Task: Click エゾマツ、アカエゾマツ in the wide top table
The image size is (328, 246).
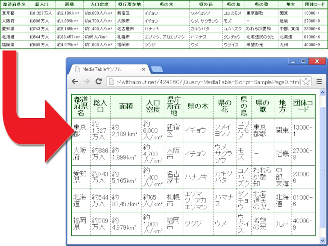Action: 165,37
